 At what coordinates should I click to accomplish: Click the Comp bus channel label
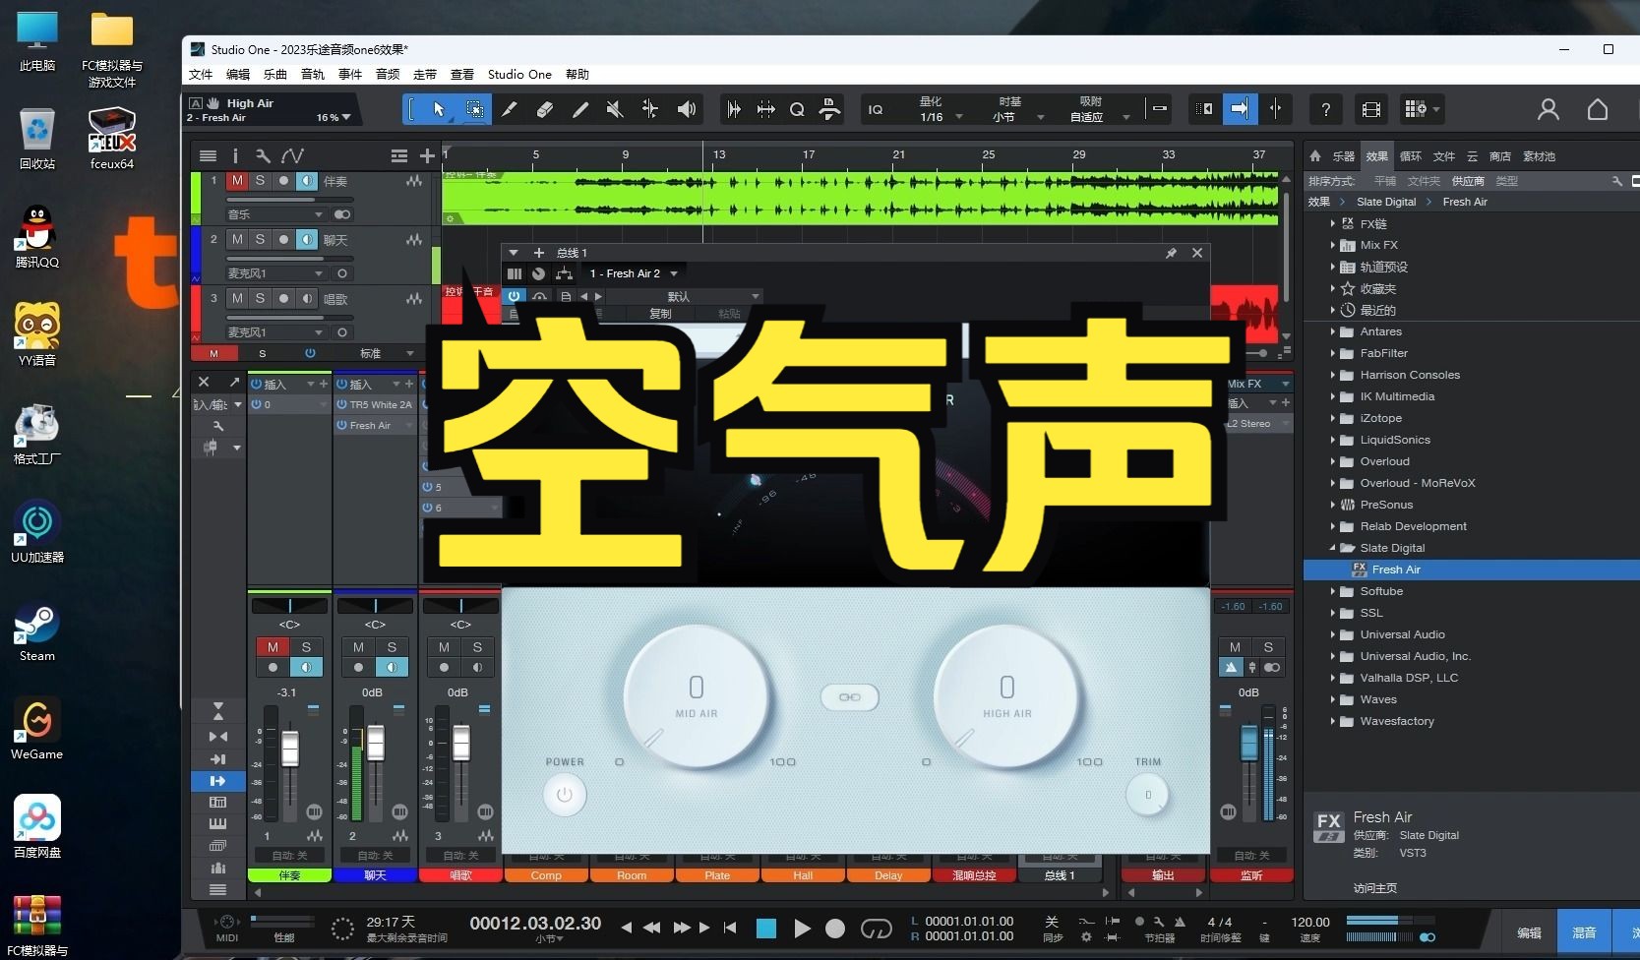pyautogui.click(x=546, y=875)
